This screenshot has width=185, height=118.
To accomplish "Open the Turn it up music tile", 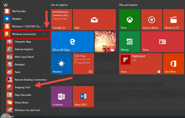I will pyautogui.click(x=83, y=64).
